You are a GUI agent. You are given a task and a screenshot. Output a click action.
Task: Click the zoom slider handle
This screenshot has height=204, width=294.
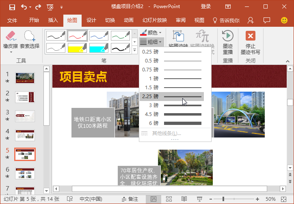point(223,199)
